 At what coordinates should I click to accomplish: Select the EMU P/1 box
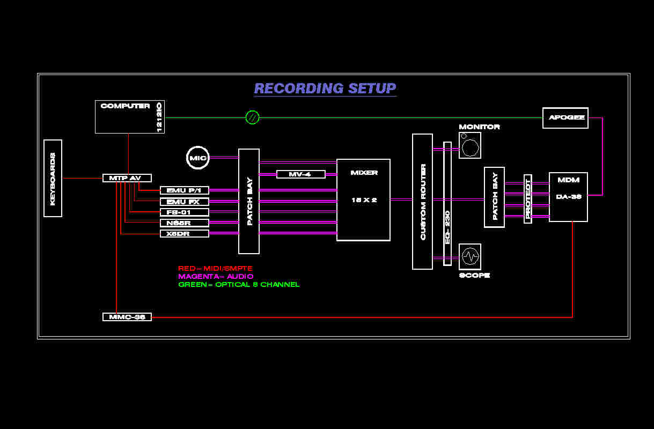(x=185, y=190)
